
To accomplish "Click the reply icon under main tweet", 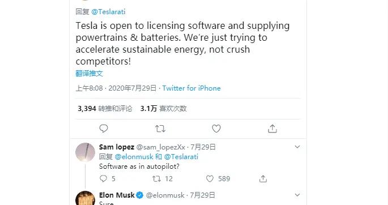I will pyautogui.click(x=104, y=129).
